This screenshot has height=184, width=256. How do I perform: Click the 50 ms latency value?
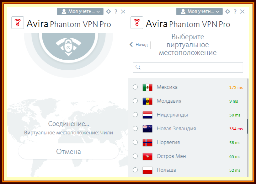click(x=235, y=115)
